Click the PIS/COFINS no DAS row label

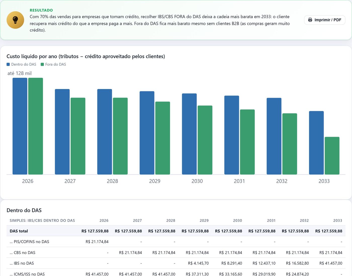click(29, 242)
